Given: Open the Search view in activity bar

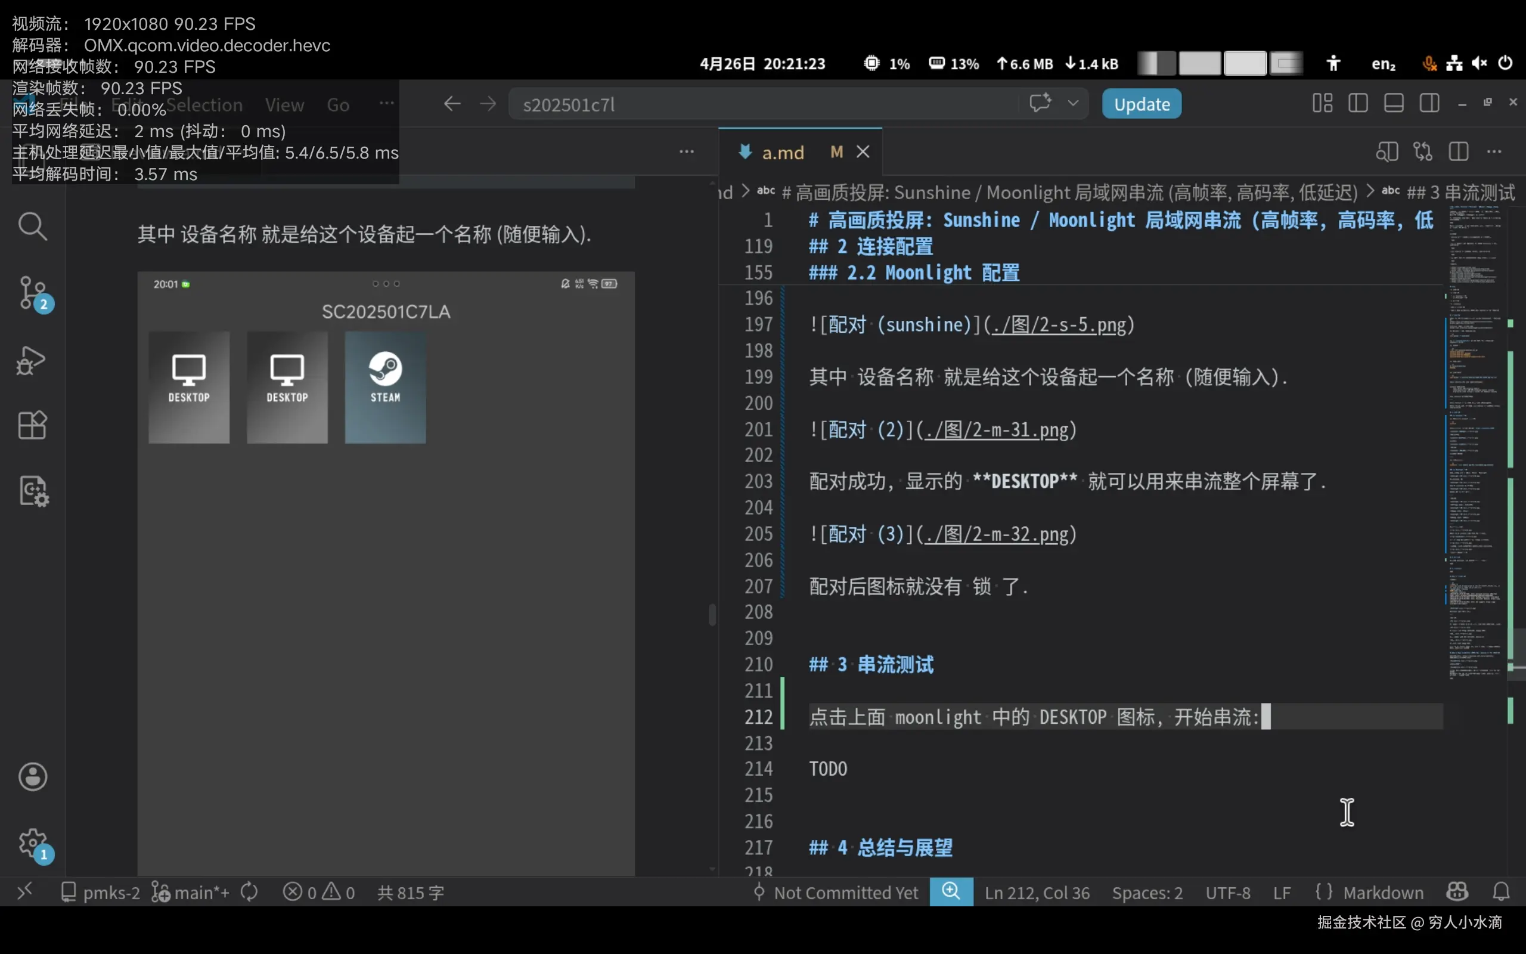Looking at the screenshot, I should point(33,226).
